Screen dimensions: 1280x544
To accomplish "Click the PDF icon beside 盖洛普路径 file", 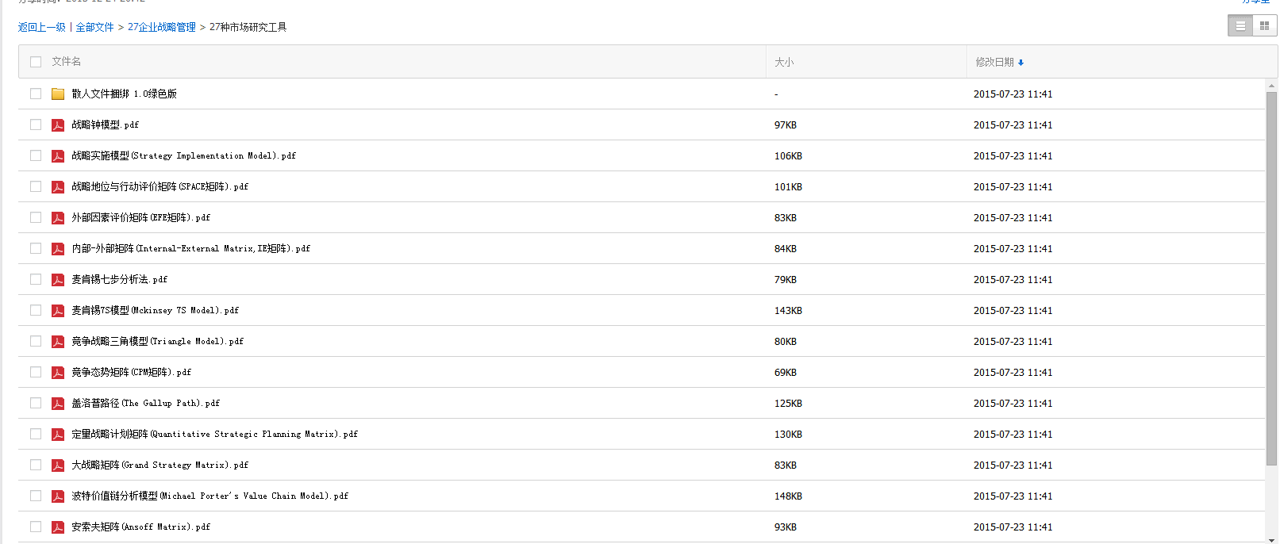I will 58,403.
